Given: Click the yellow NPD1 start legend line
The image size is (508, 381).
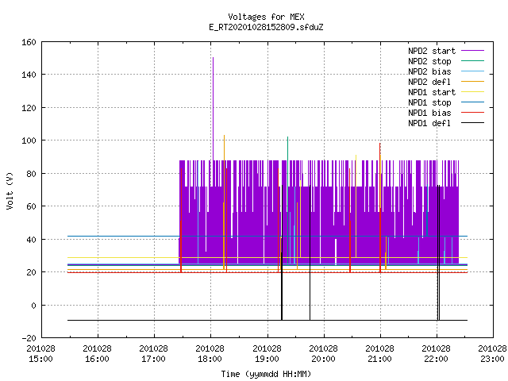Looking at the screenshot, I should coord(472,92).
